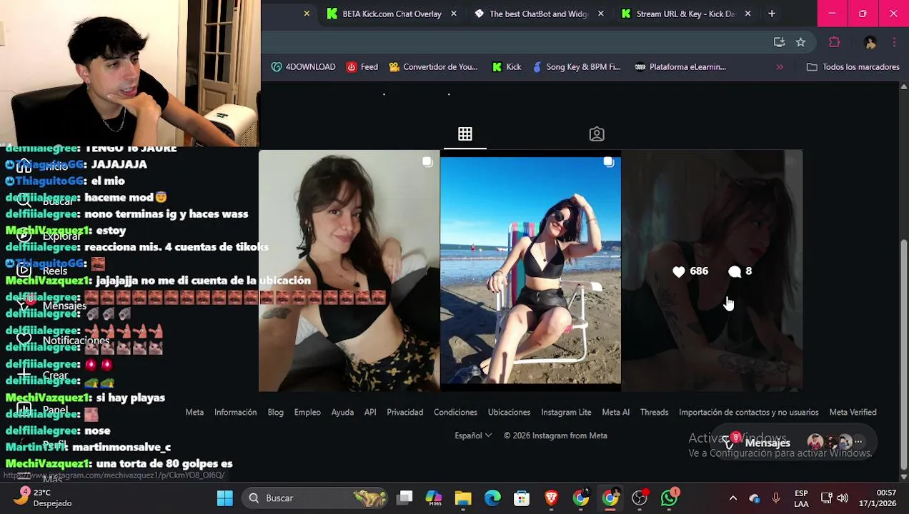Click the Instagram Lite footer link

pyautogui.click(x=566, y=413)
